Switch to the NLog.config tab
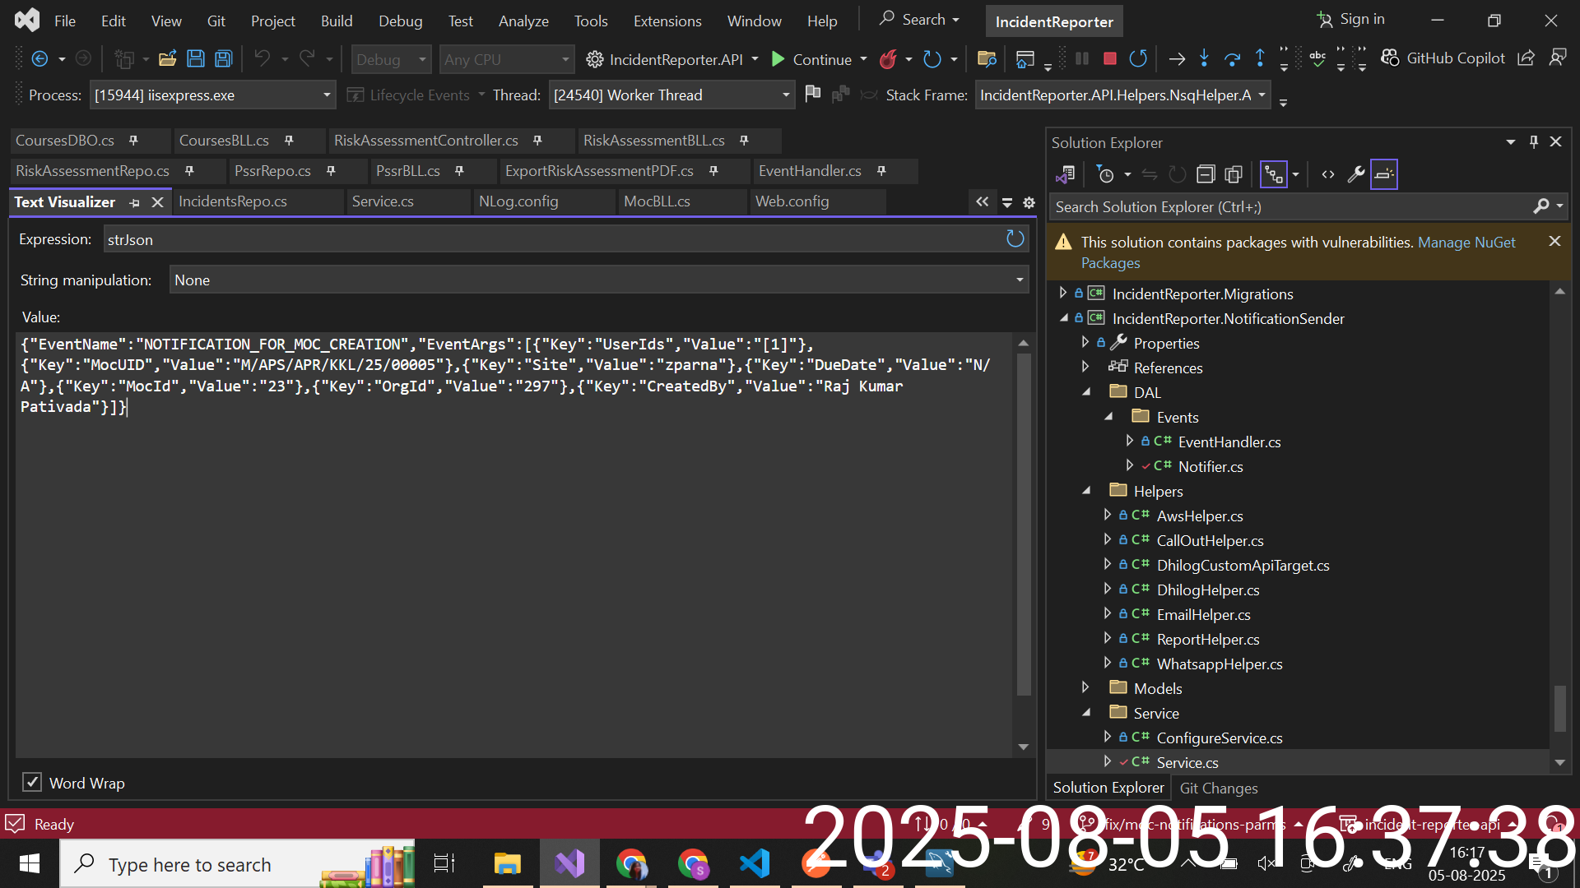The height and width of the screenshot is (888, 1580). (x=518, y=201)
